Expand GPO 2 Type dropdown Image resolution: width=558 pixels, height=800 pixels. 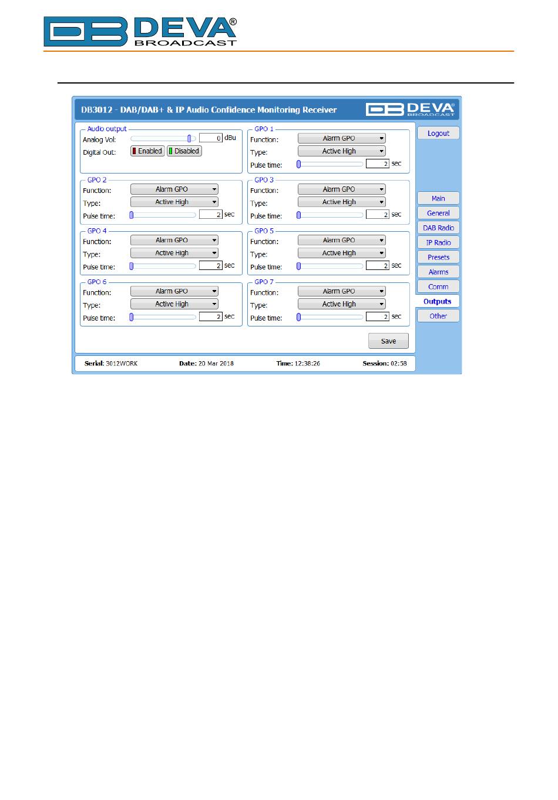pos(174,202)
